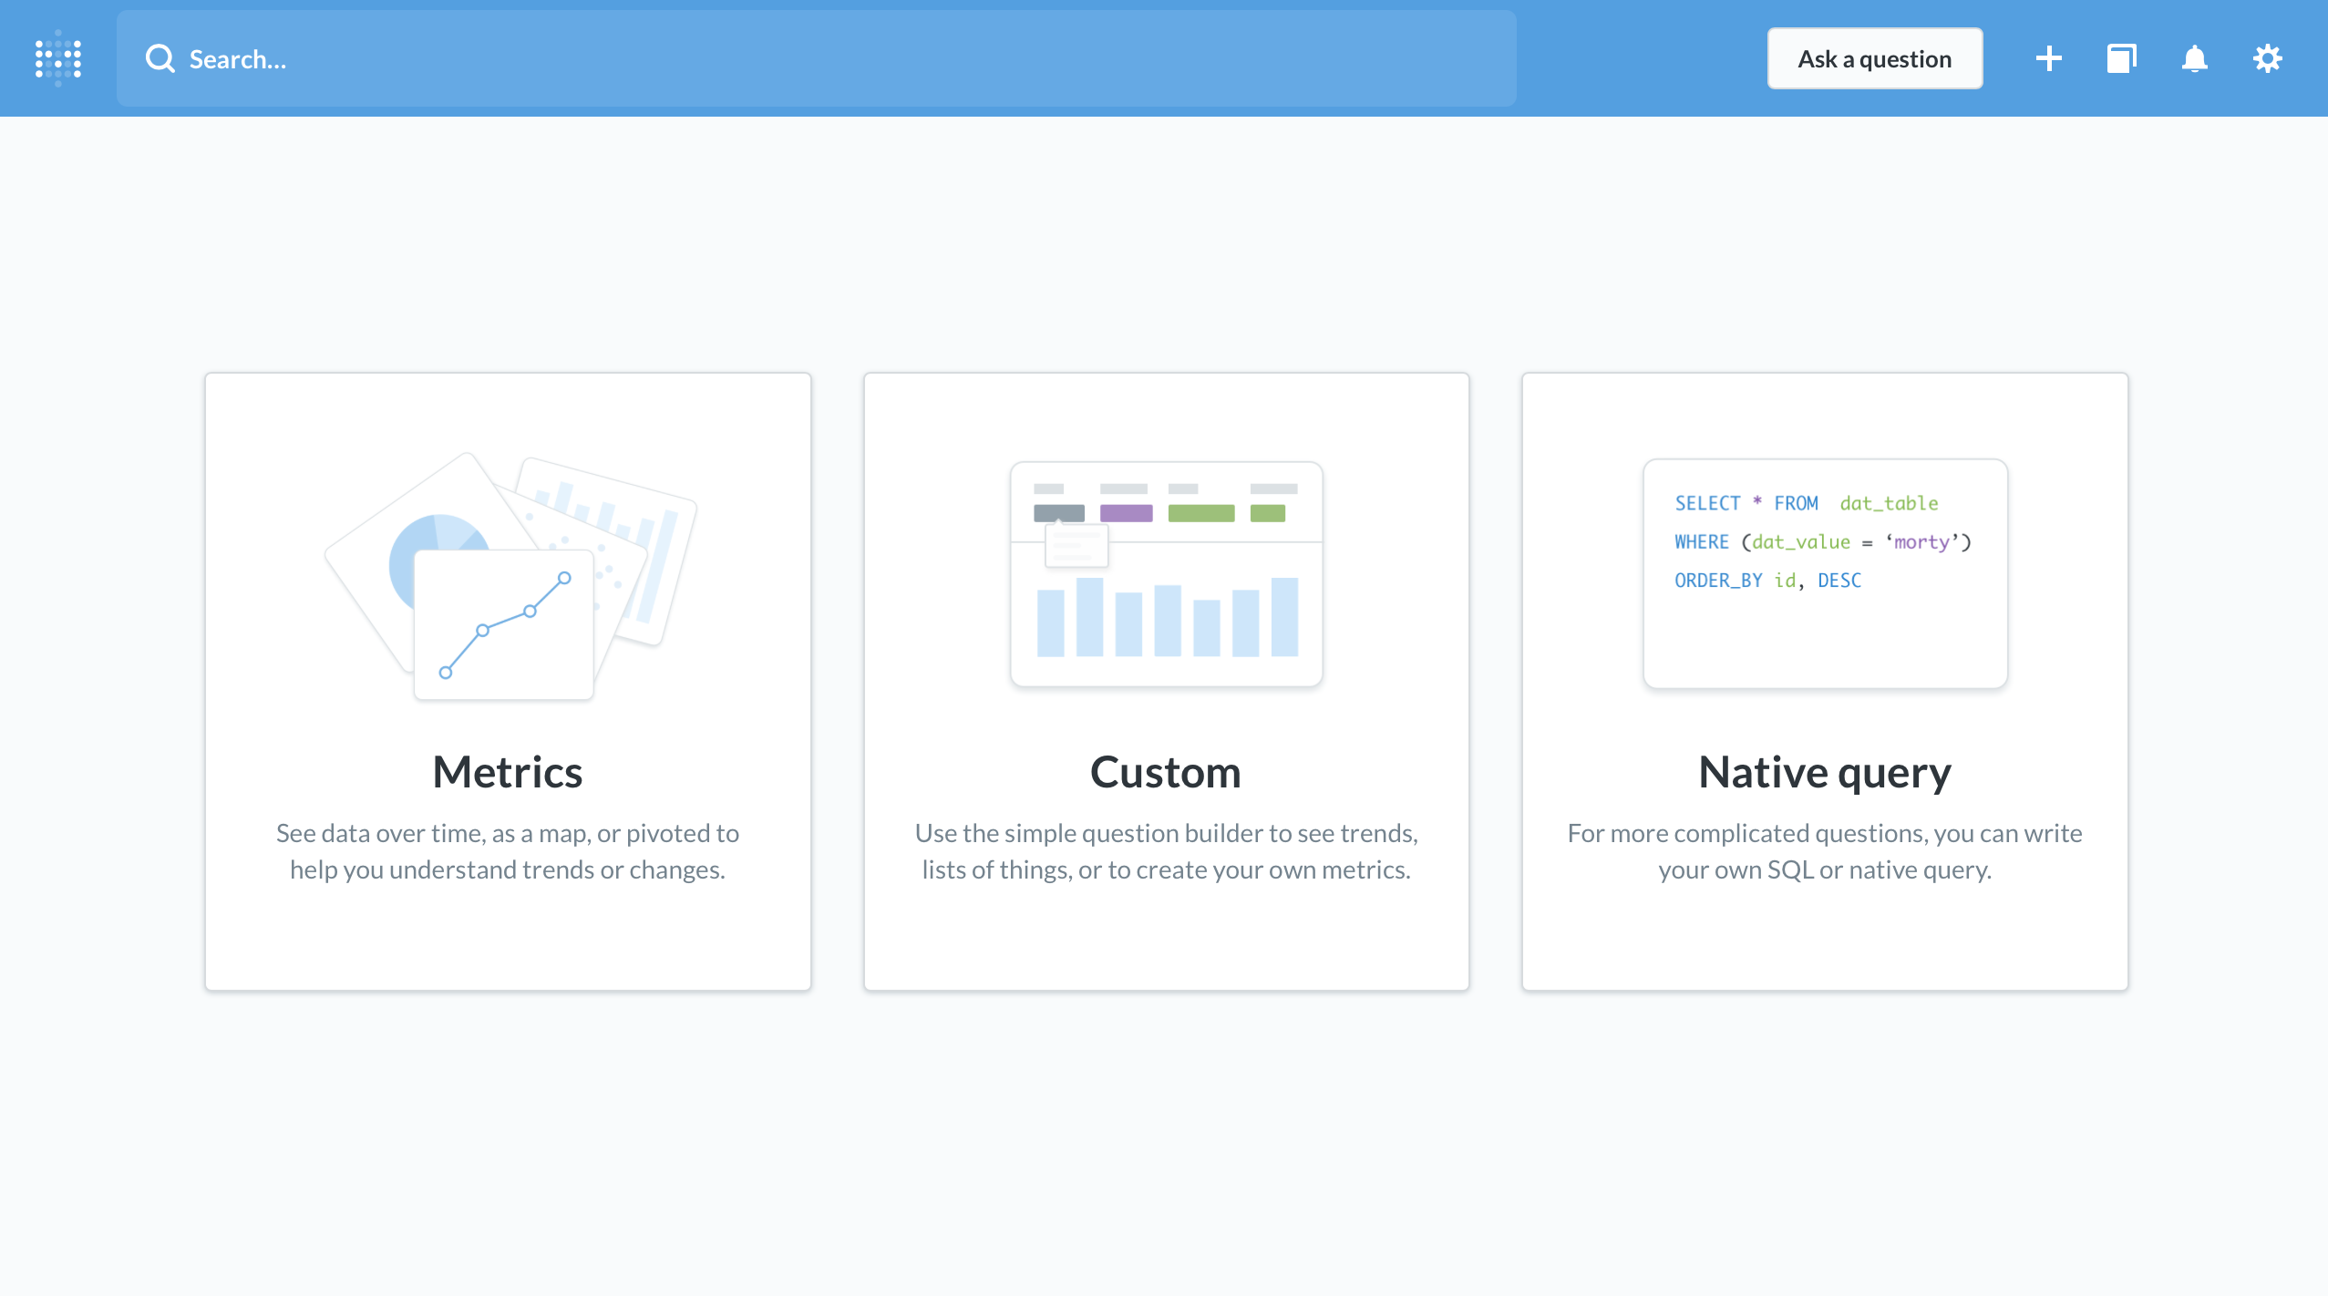Click the search magnifier icon

click(x=160, y=58)
